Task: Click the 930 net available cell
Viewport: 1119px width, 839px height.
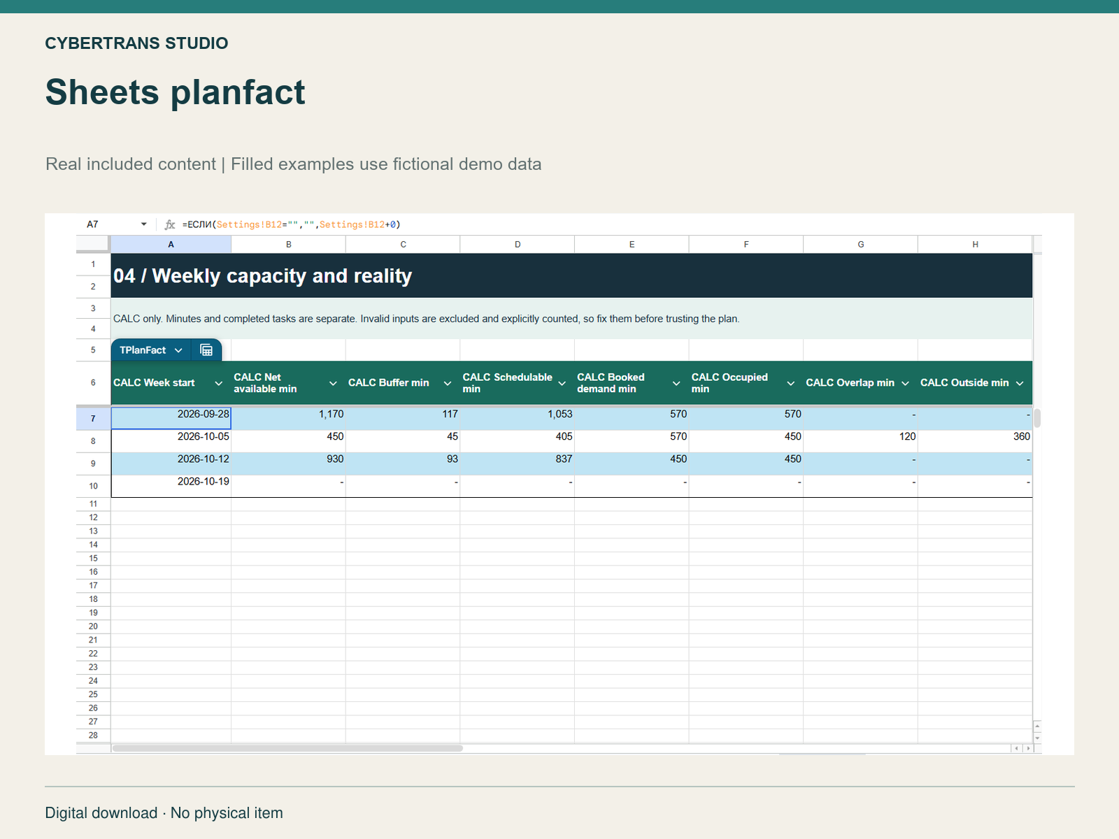Action: [x=288, y=464]
